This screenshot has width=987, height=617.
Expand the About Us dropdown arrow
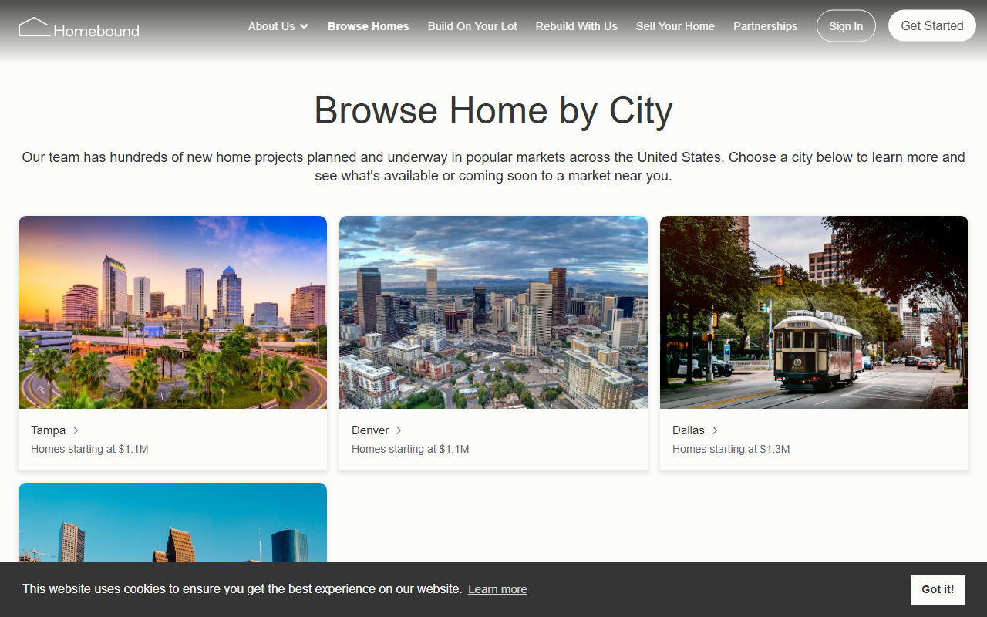(x=304, y=26)
